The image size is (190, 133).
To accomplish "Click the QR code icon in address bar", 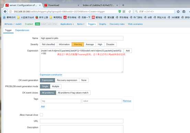I will click(x=124, y=12).
